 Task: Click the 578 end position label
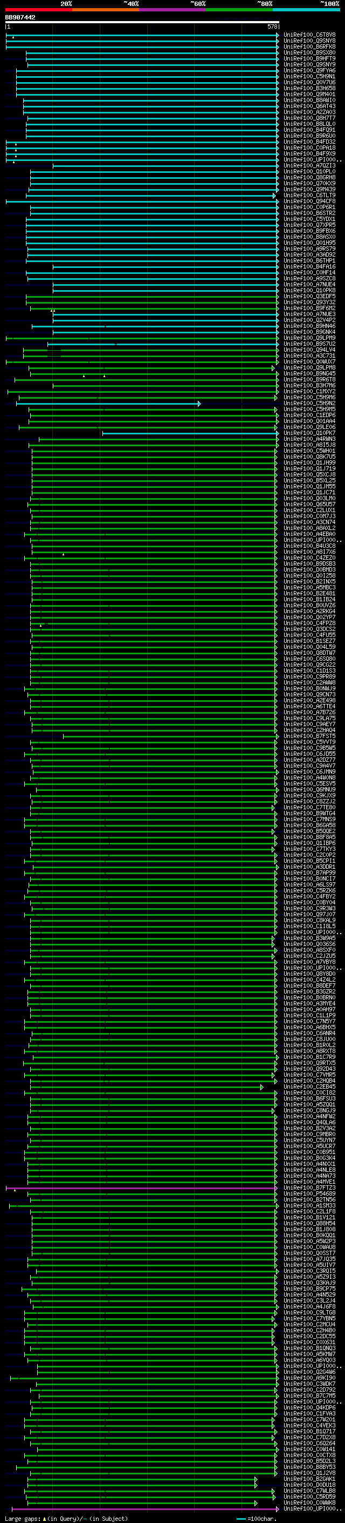272,26
